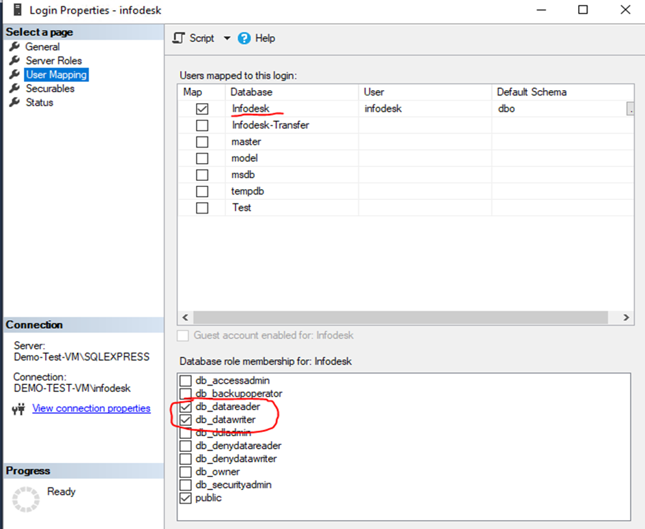Uncheck the db_datawriter role

186,420
